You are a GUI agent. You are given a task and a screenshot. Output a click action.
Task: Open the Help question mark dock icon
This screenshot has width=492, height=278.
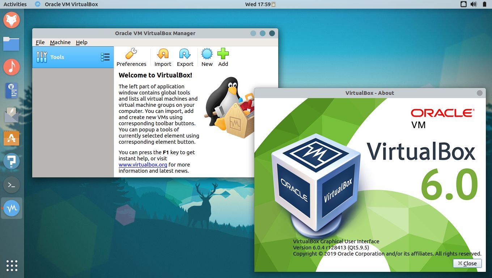click(12, 161)
